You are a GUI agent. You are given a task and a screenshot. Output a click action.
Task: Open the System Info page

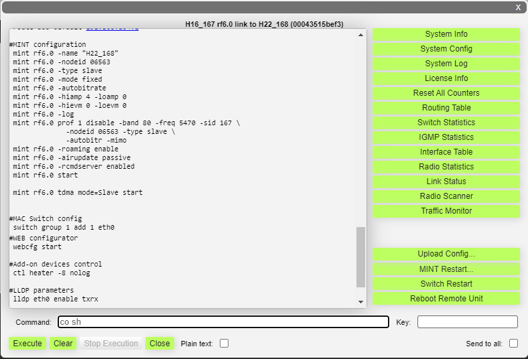pos(446,34)
